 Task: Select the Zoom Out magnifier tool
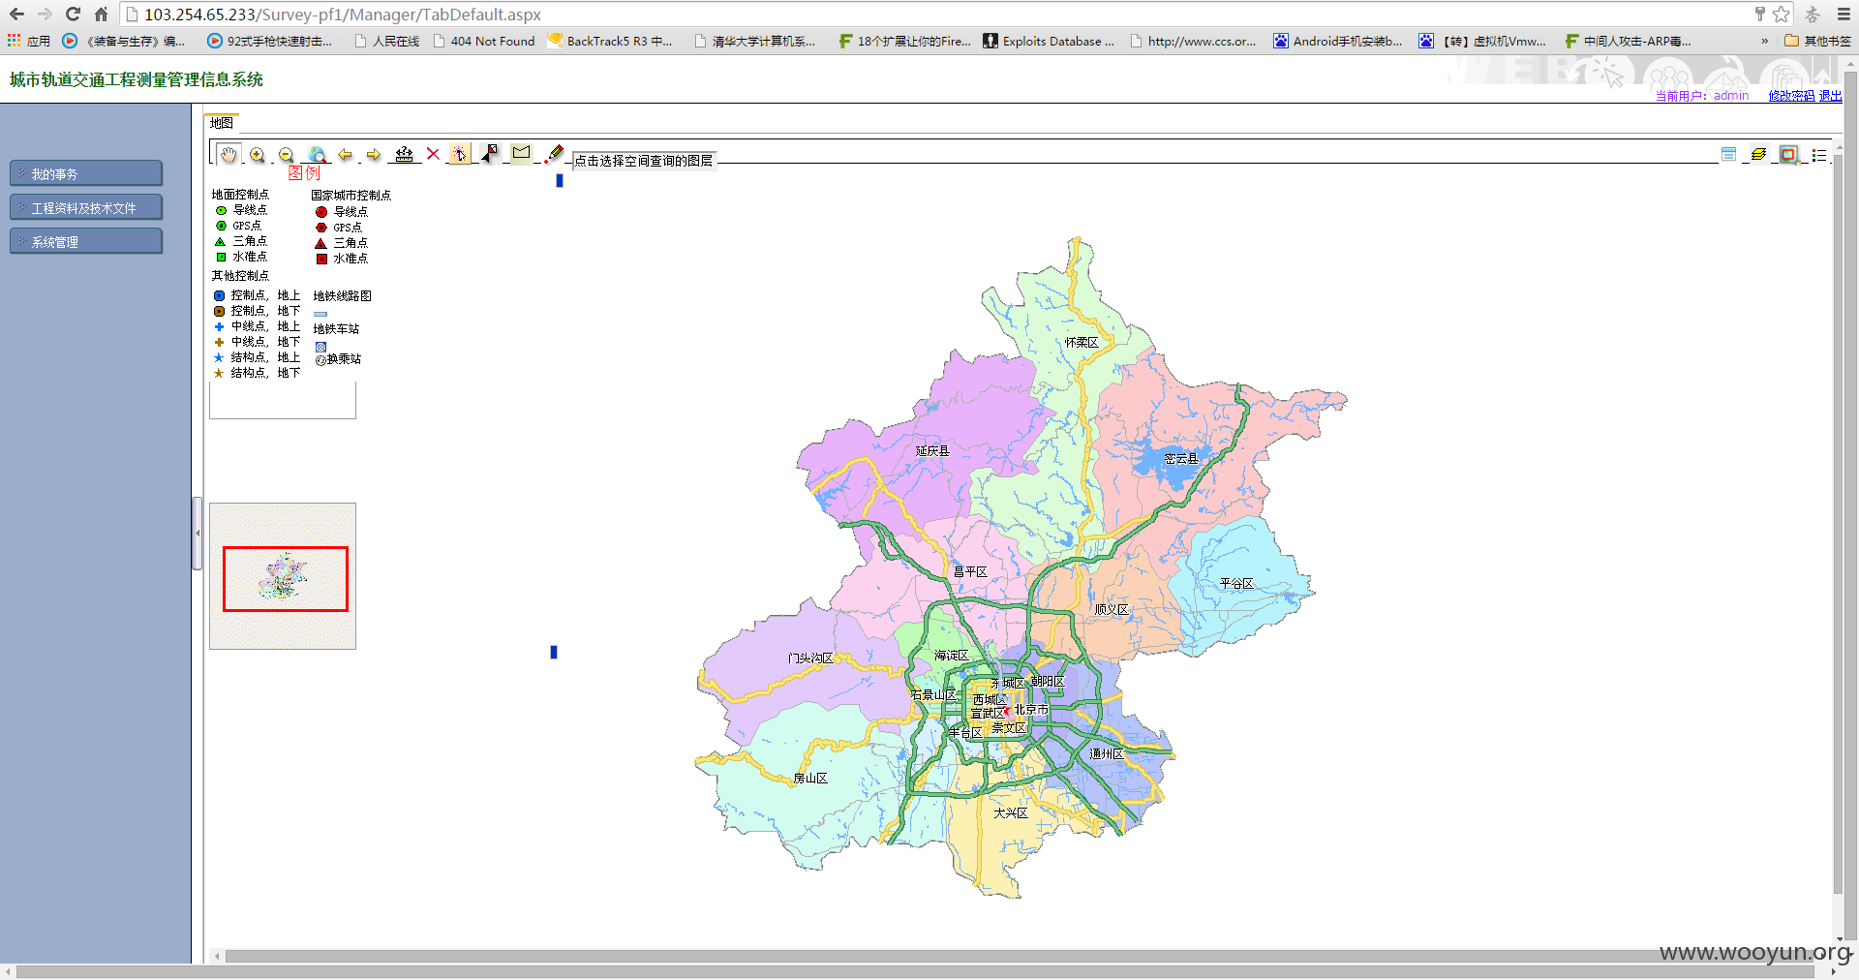(x=287, y=155)
